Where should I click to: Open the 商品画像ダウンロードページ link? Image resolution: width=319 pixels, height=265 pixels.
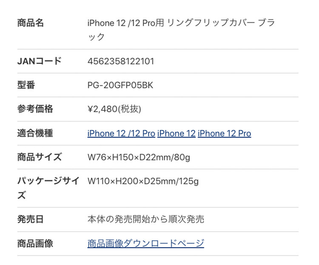pyautogui.click(x=145, y=243)
